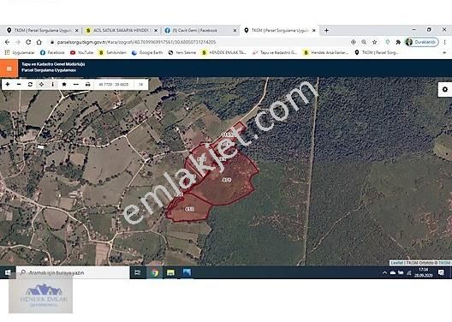
Task: Click the Windows taskbar search box
Action: click(73, 272)
